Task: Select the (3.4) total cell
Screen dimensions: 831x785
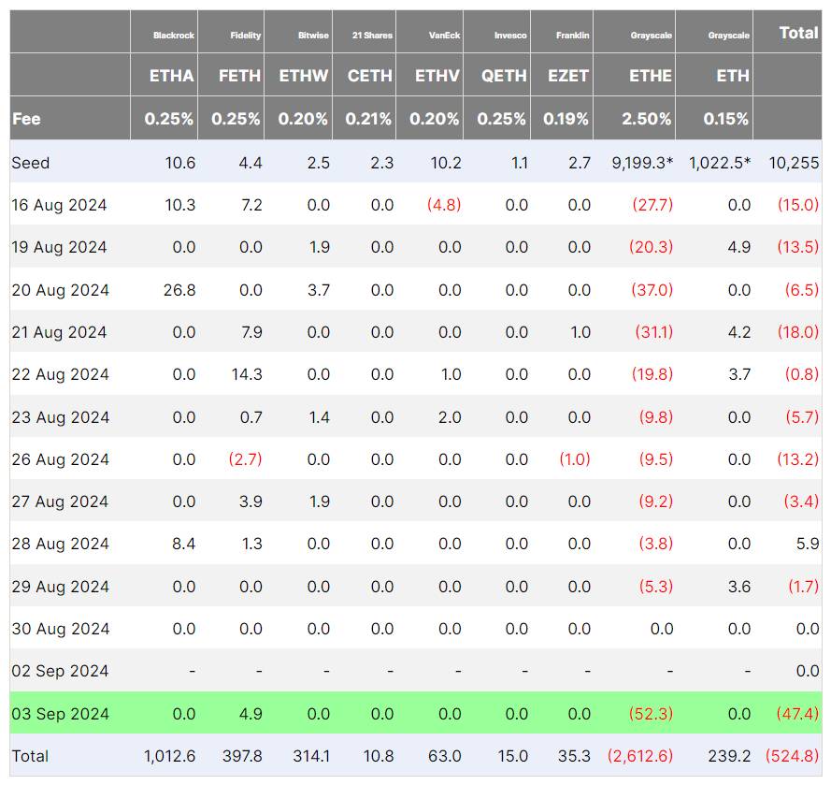Action: (801, 502)
